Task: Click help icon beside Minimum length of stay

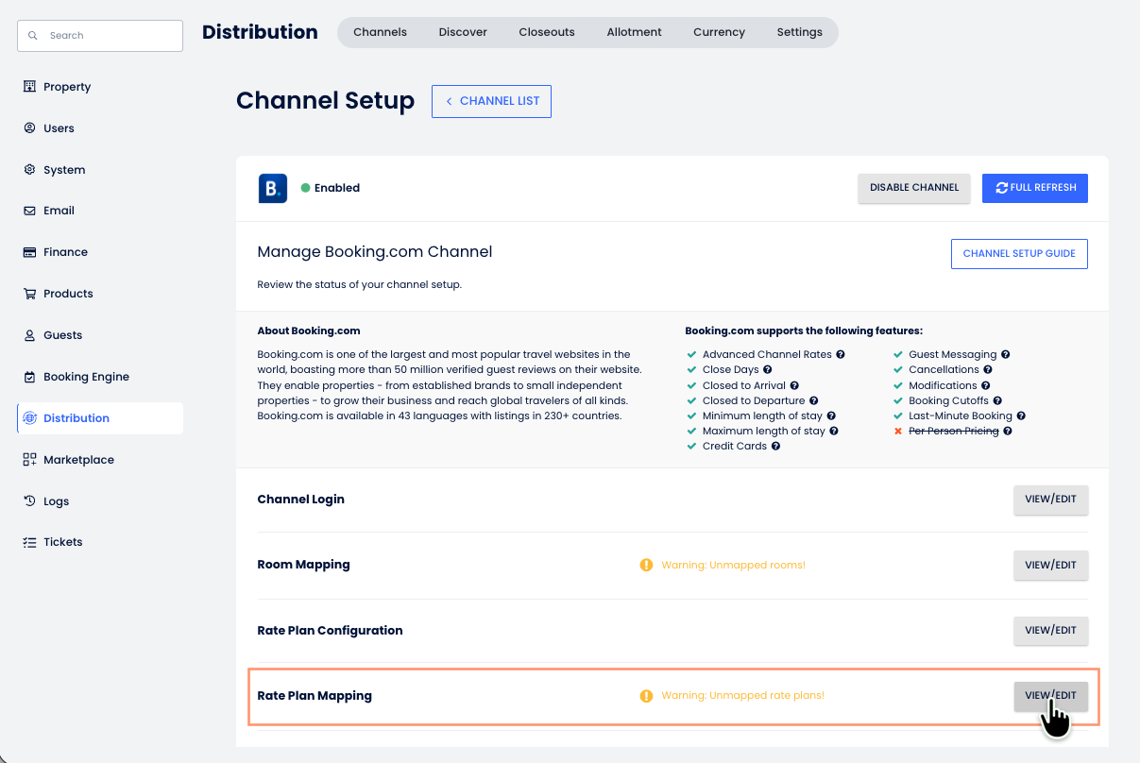Action: [x=831, y=415]
